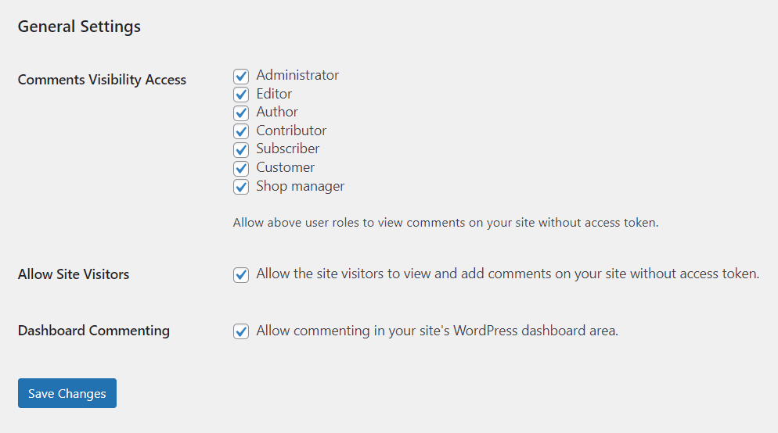The height and width of the screenshot is (433, 778).
Task: Click the site visitors access token label
Action: 507,274
